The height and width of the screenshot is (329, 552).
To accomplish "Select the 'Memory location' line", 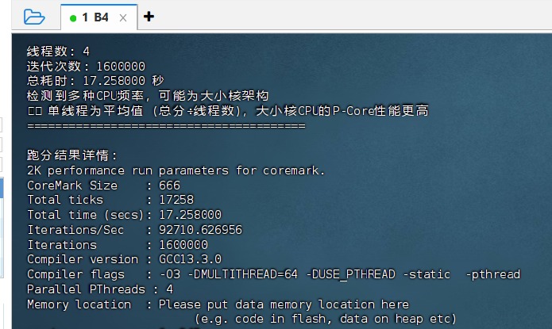I will 218,304.
